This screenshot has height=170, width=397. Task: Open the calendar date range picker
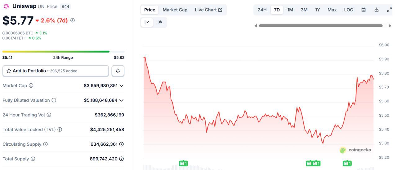[x=364, y=10]
